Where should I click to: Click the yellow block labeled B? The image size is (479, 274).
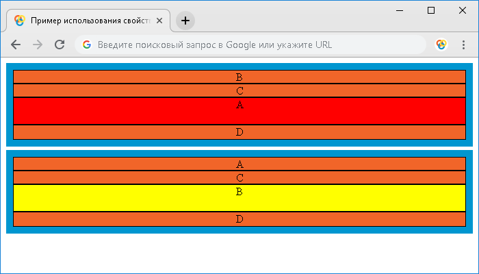click(239, 198)
